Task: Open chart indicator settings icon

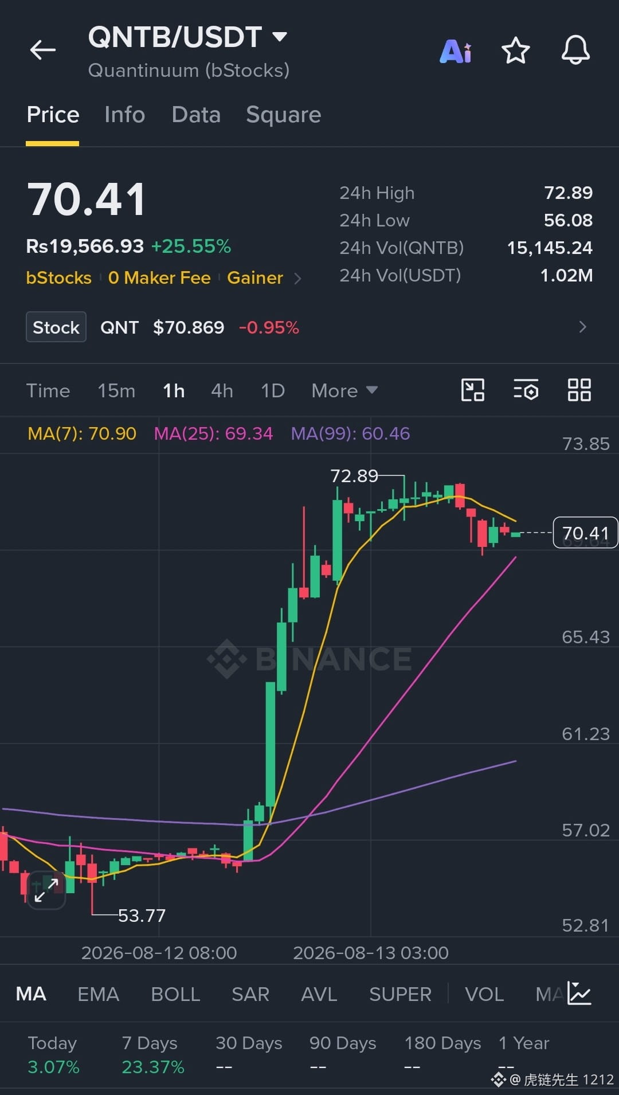Action: coord(526,390)
